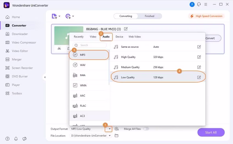Open the Output Format dropdown arrow
This screenshot has width=233, height=144.
pyautogui.click(x=110, y=129)
